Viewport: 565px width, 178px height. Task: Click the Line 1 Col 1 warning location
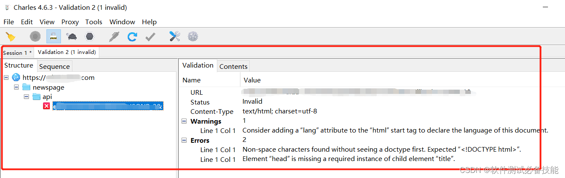(x=218, y=130)
